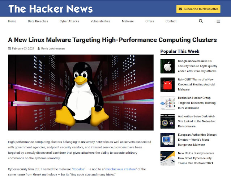Go to the Home menu item
The image size is (231, 178).
click(12, 21)
